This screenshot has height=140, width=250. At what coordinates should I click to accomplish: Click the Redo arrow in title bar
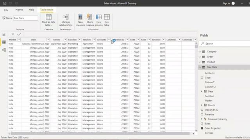point(16,3)
